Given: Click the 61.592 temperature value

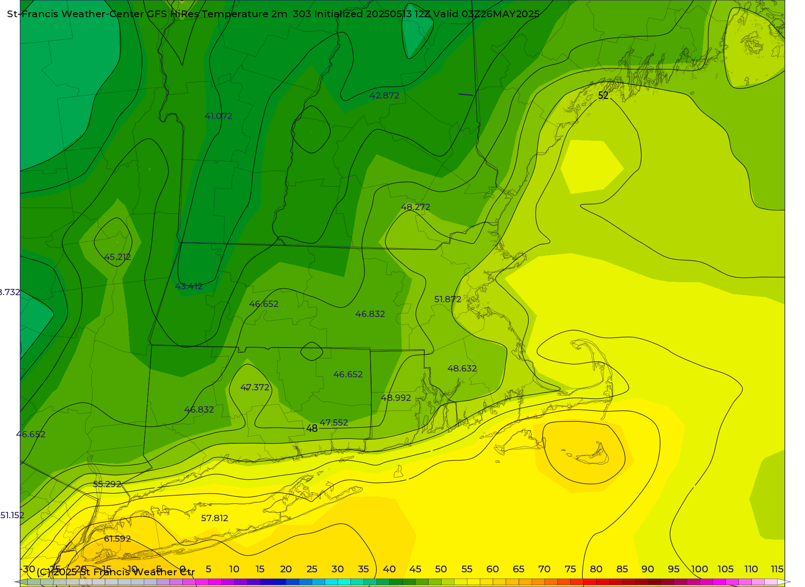Looking at the screenshot, I should point(117,539).
